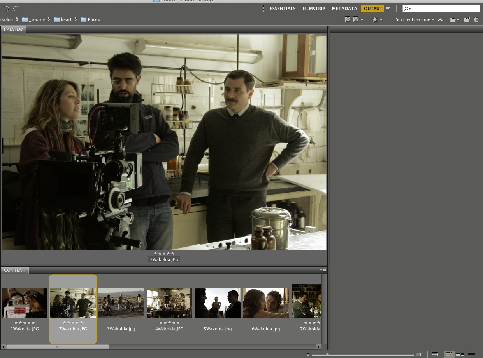Toggle ascending sort order arrow
Image resolution: width=483 pixels, height=358 pixels.
pos(440,20)
